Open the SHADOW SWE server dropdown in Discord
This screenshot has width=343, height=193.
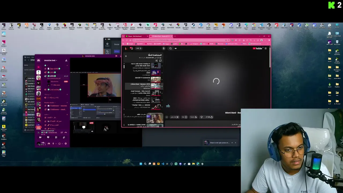pos(50,60)
